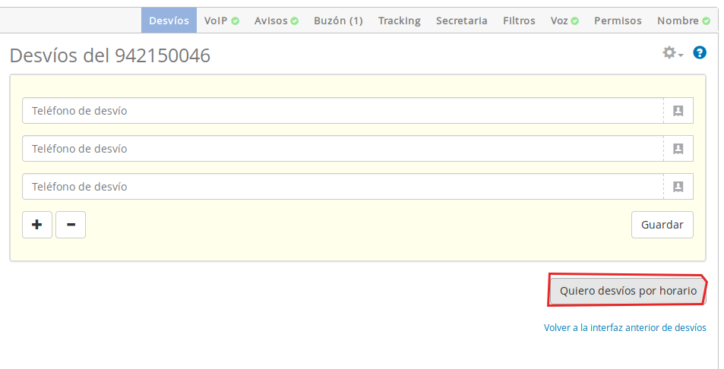The image size is (724, 369).
Task: Focus the first Teléfono de desvío field
Action: 342,111
